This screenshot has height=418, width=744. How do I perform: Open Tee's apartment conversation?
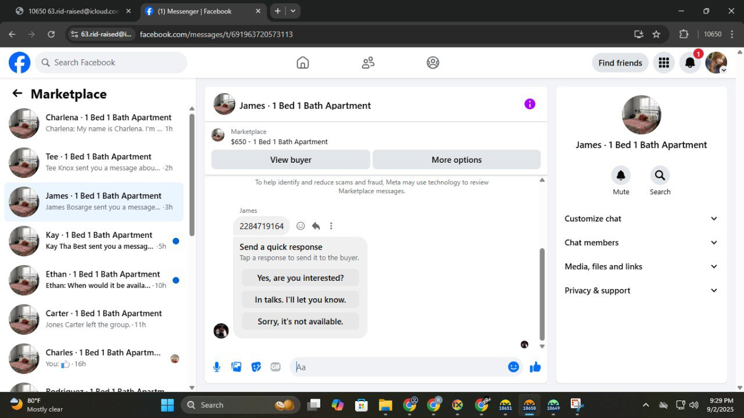pyautogui.click(x=94, y=162)
